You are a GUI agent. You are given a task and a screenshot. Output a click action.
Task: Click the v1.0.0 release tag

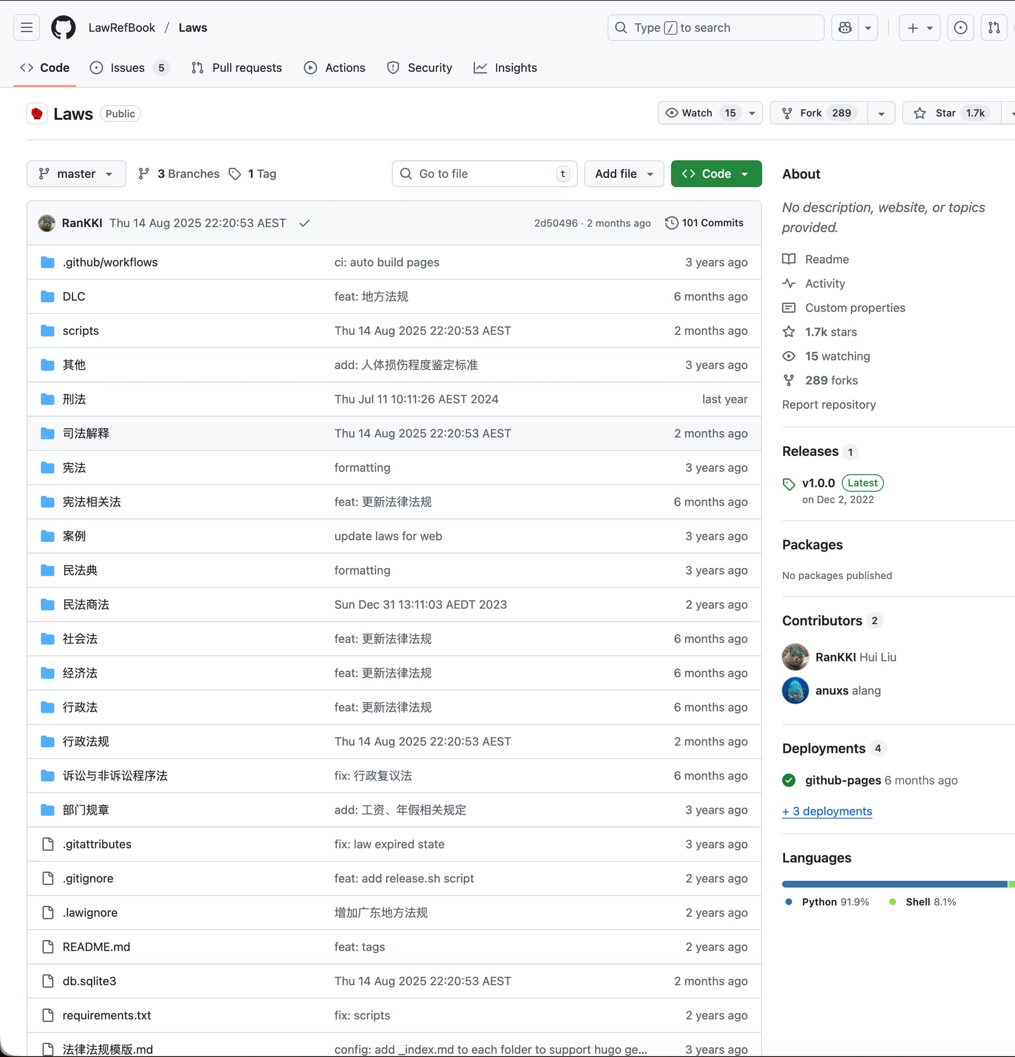[818, 483]
